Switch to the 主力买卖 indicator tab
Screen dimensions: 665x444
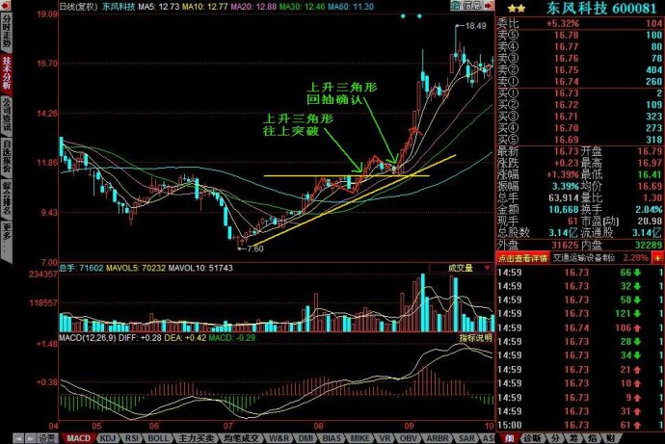(196, 438)
